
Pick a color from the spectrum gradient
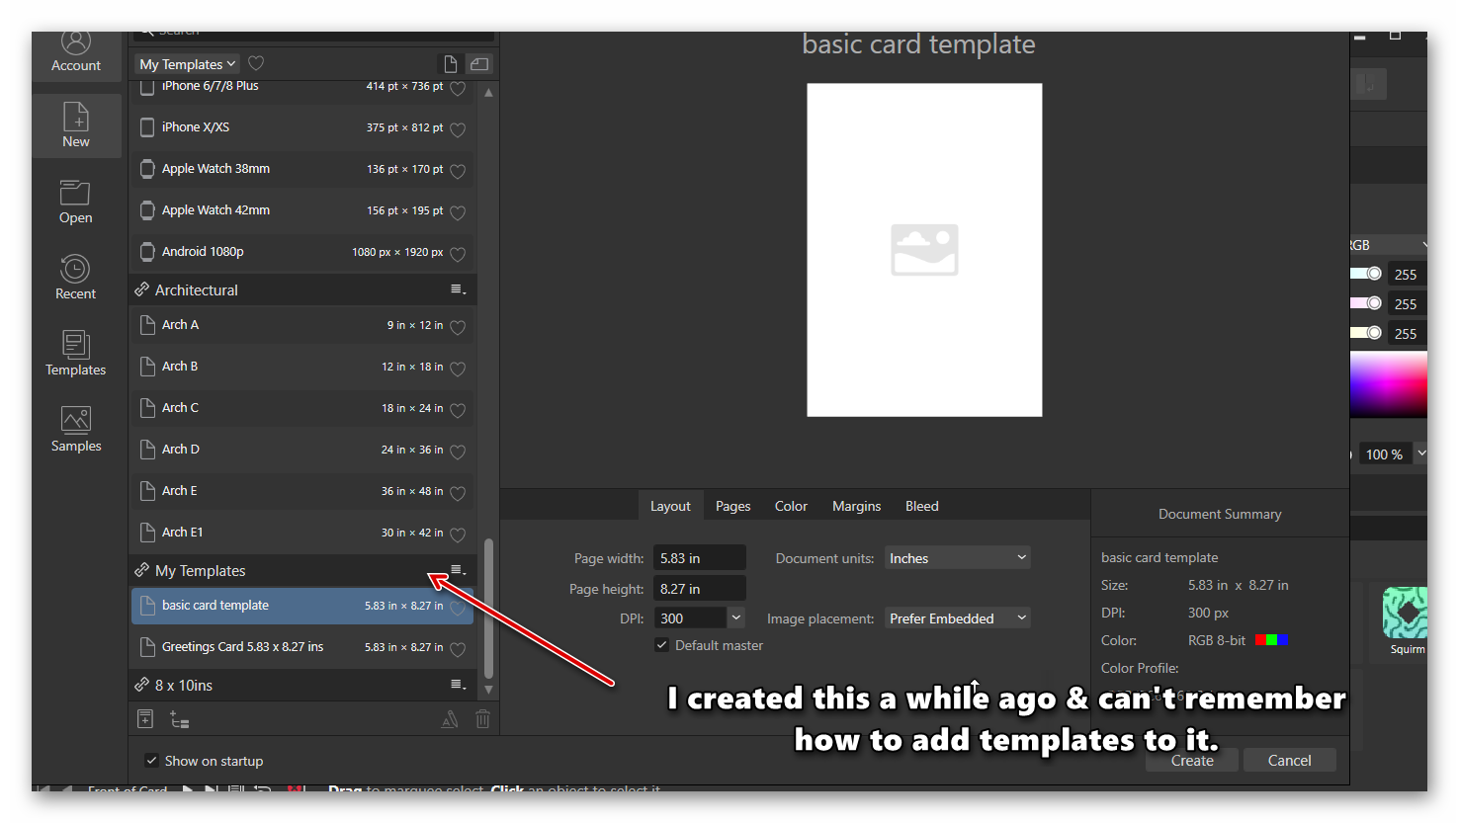[x=1389, y=385]
